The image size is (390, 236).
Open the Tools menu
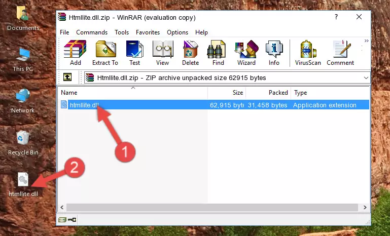(x=122, y=32)
